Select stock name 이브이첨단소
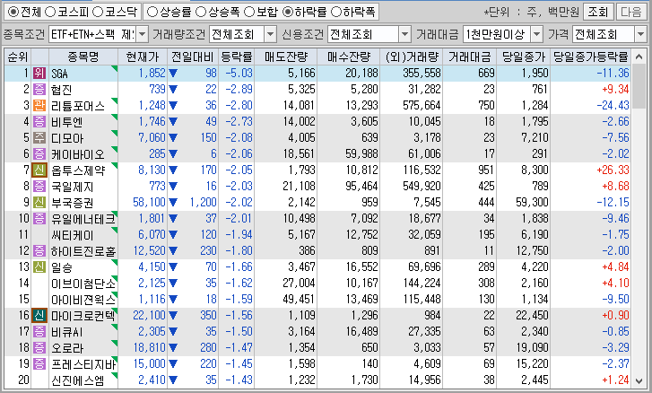The width and height of the screenshot is (652, 393). pos(83,284)
